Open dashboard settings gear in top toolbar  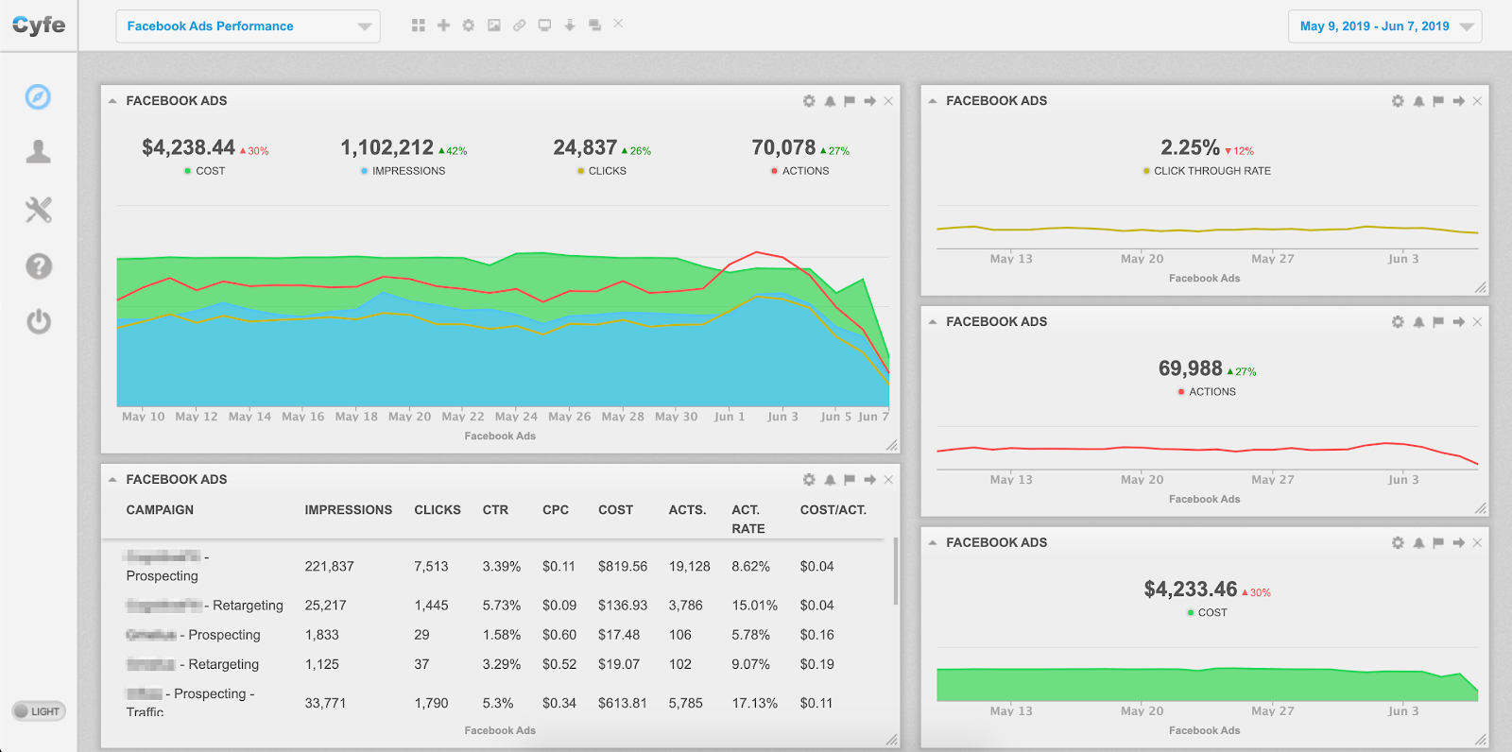(469, 26)
